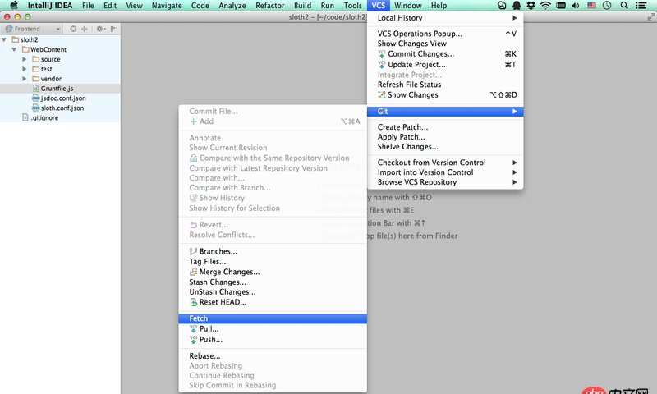Click the vendor folder icon

pyautogui.click(x=35, y=78)
